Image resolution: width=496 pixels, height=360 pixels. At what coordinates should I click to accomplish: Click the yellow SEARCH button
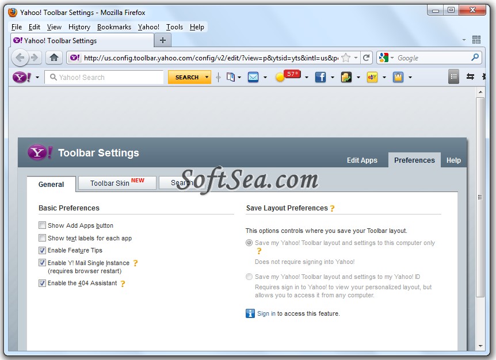click(x=186, y=77)
